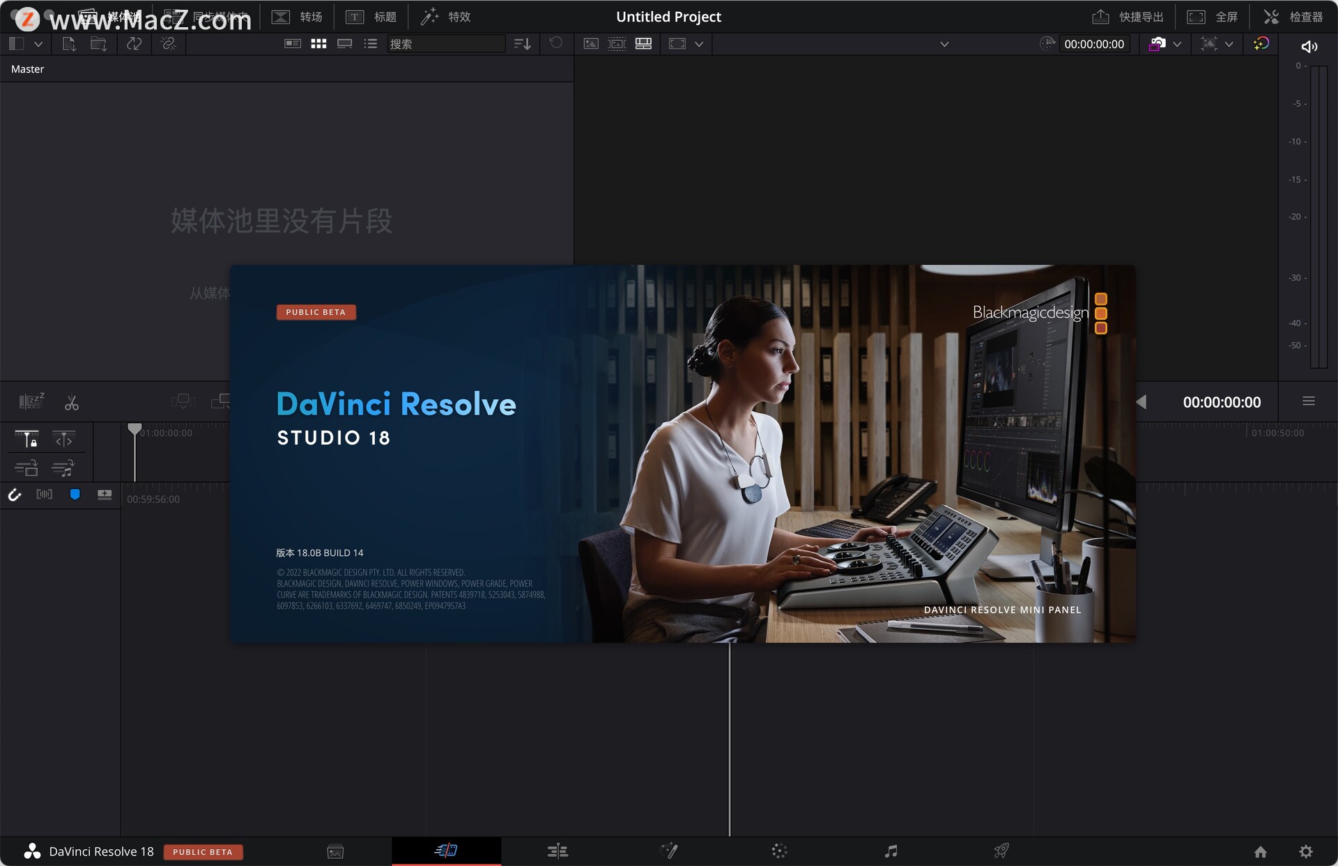Toggle bypass color grades and effects
The width and height of the screenshot is (1338, 866).
(1261, 44)
